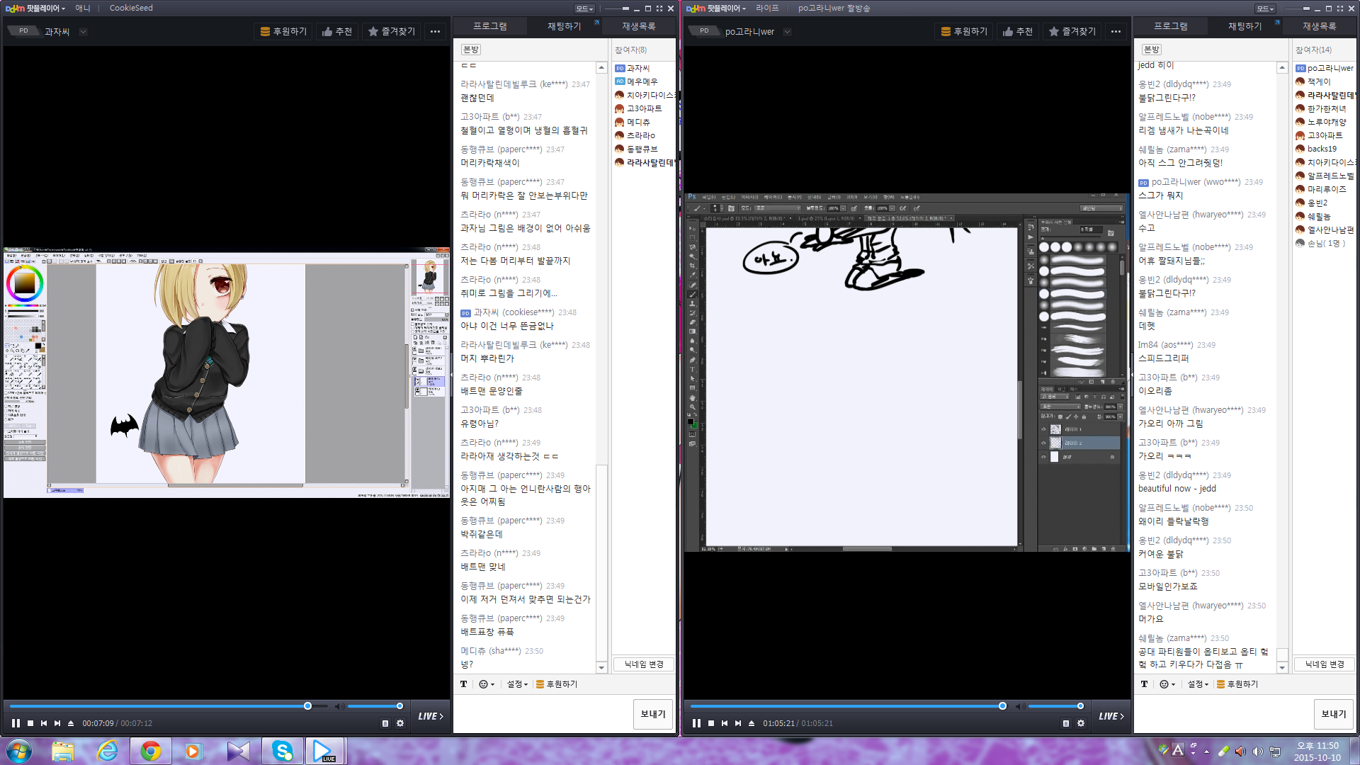
Task: Pop out the left chat via arrow icon
Action: pos(596,23)
